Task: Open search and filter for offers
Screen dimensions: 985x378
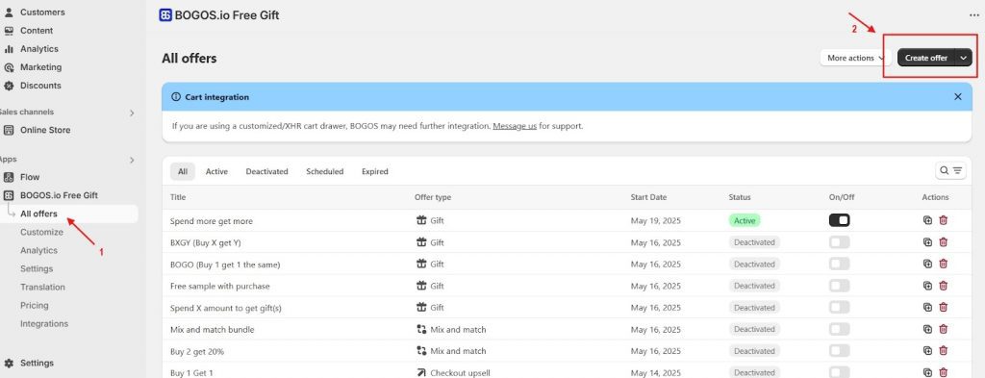Action: tap(950, 171)
